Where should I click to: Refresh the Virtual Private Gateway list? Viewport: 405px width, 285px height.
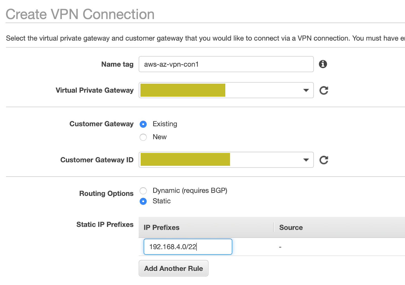pyautogui.click(x=323, y=90)
